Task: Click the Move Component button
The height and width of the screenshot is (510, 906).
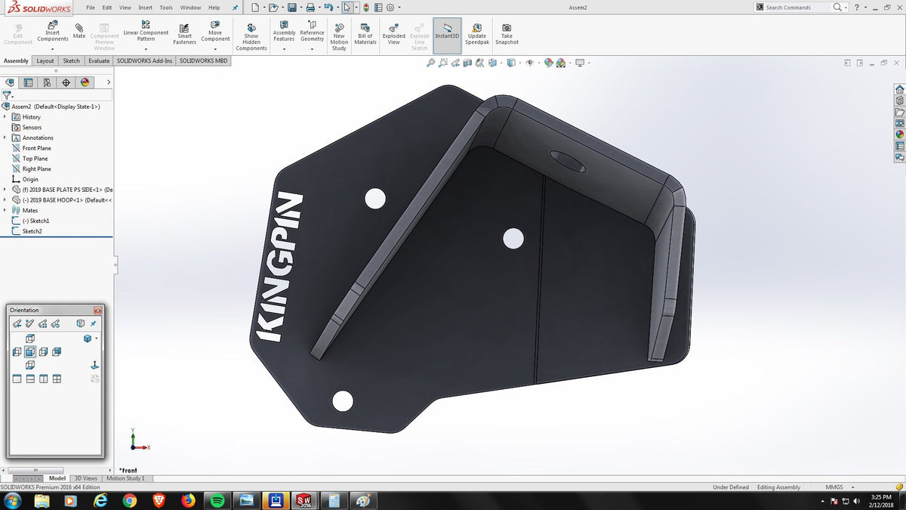Action: (x=215, y=31)
